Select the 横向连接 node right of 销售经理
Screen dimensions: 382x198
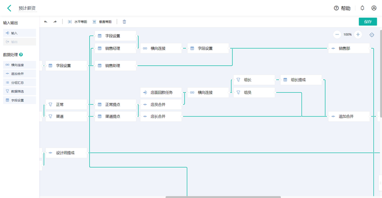pos(161,48)
